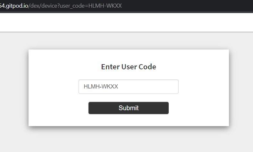This screenshot has height=152, width=253.
Task: Click blank card area left of the input
Action: tap(53, 87)
